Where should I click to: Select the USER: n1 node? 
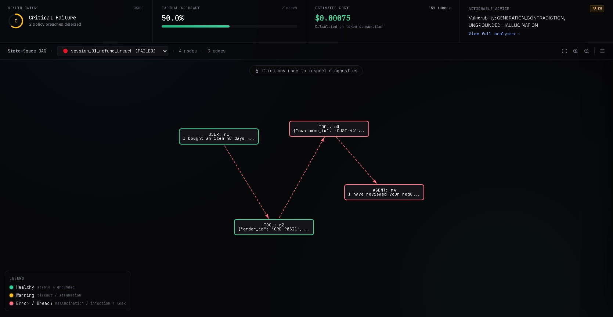(219, 136)
